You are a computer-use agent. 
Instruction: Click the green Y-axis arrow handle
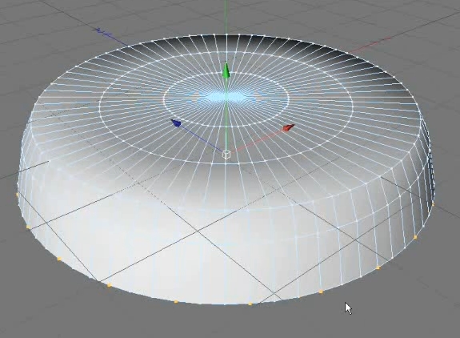click(226, 70)
